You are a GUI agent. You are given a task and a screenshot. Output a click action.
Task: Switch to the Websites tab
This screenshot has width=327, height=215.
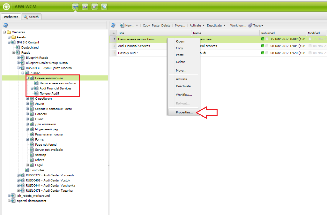tap(11, 17)
